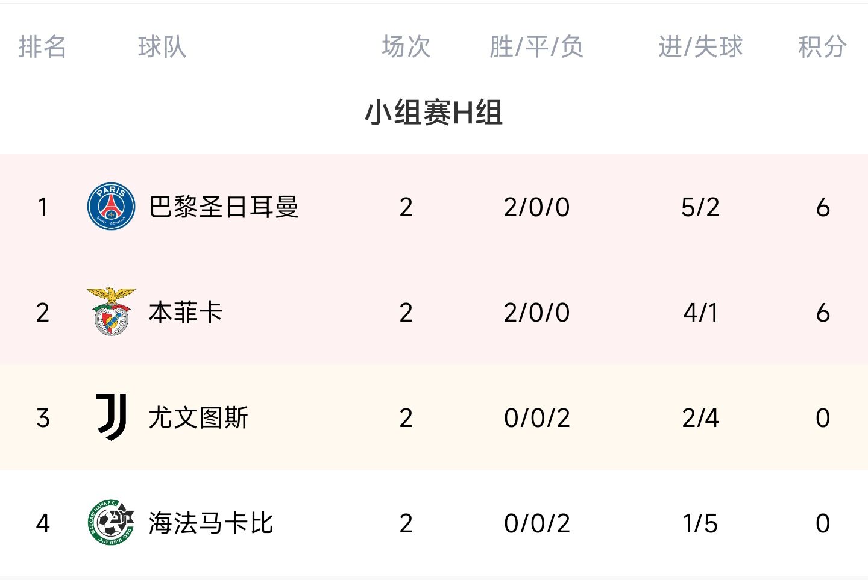Click the Juventus J logo
The width and height of the screenshot is (868, 580).
112,417
